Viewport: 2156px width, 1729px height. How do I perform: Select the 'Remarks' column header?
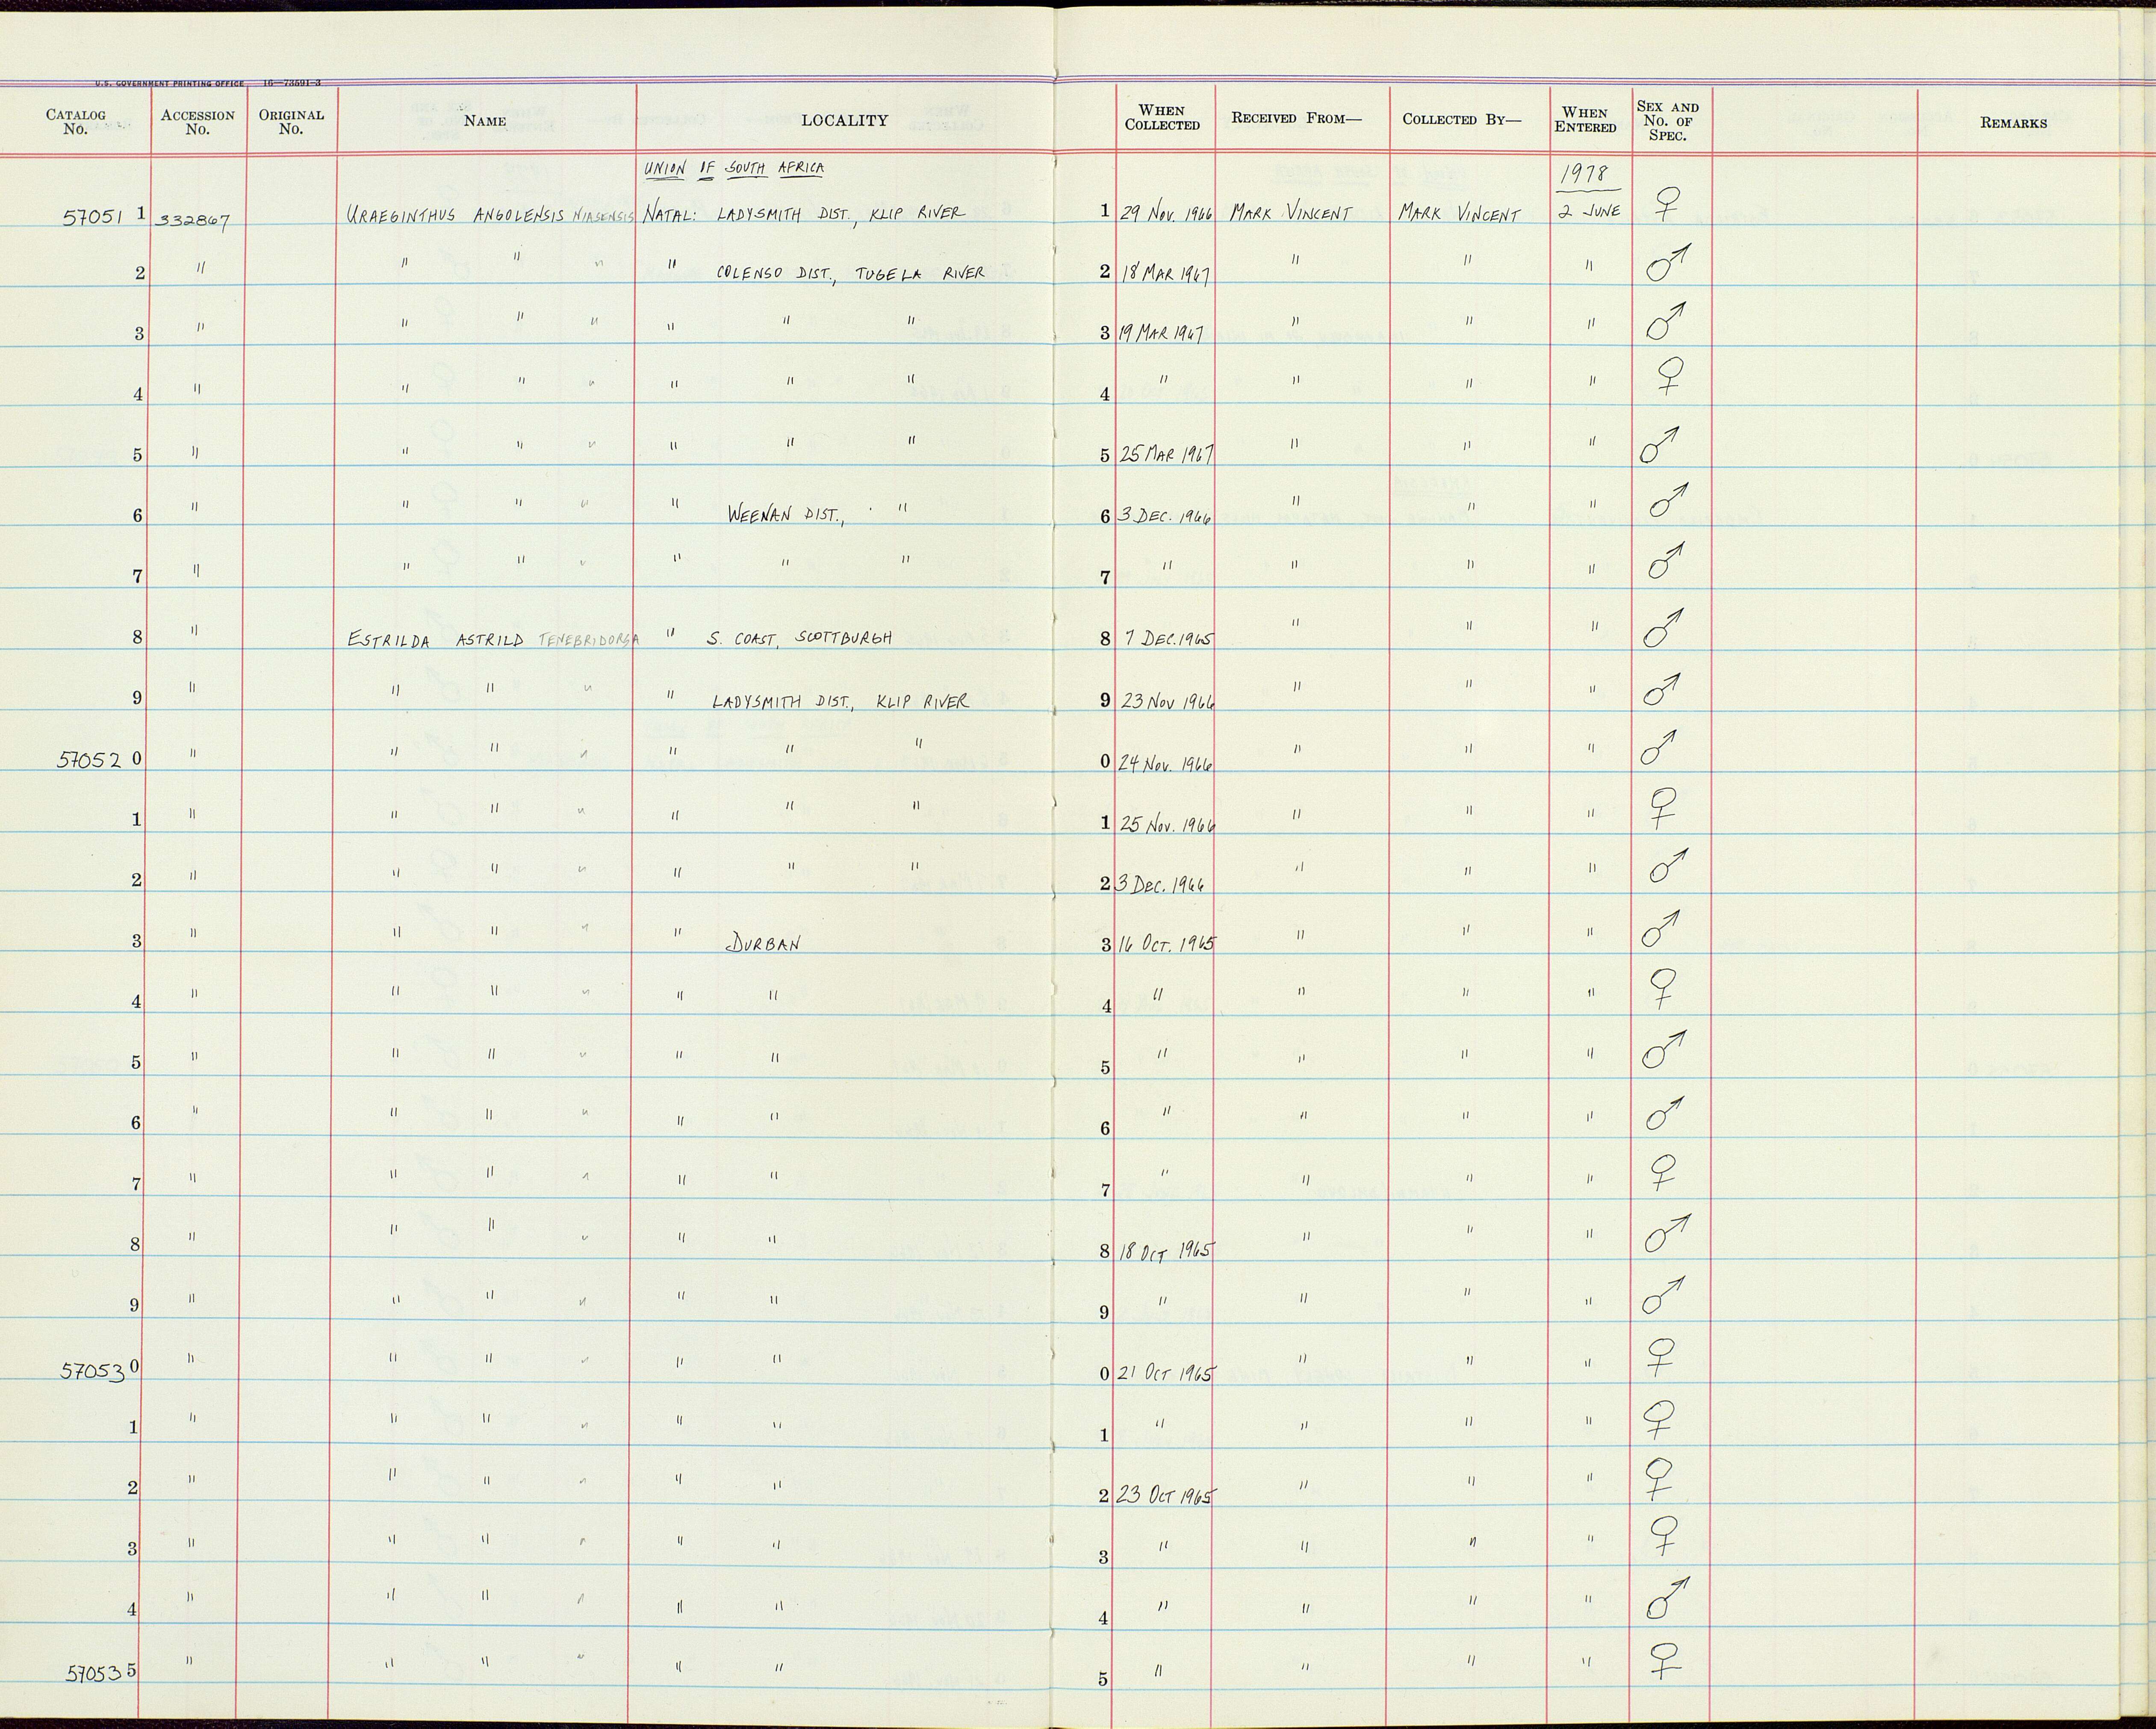click(2013, 123)
